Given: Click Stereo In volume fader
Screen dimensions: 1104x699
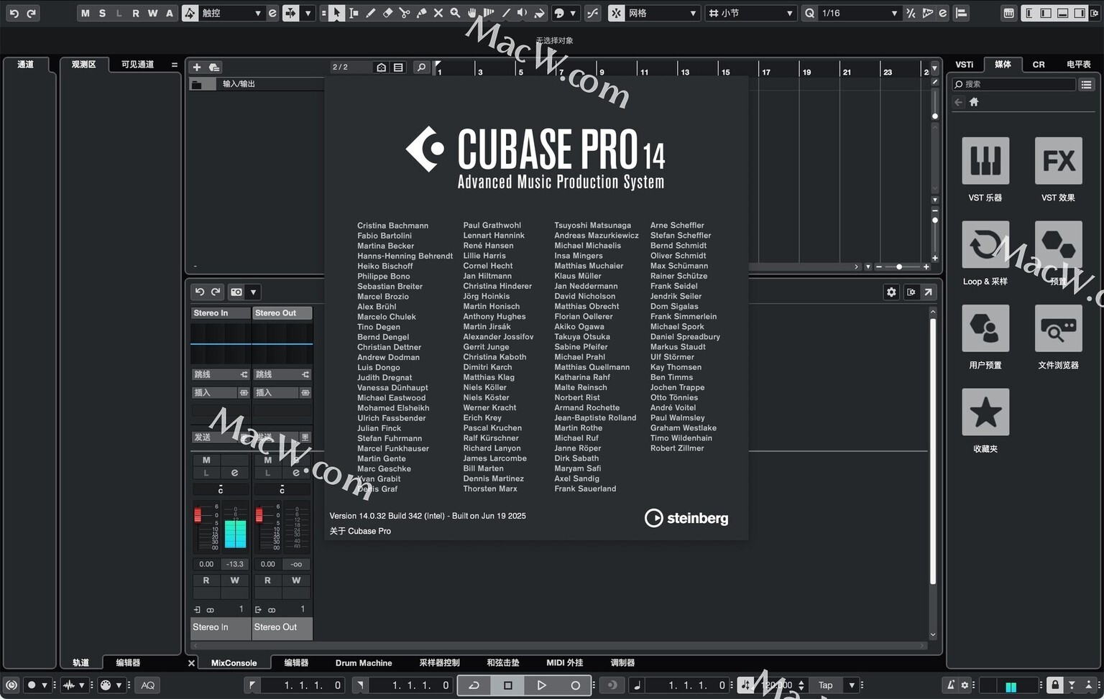Looking at the screenshot, I should [x=198, y=515].
